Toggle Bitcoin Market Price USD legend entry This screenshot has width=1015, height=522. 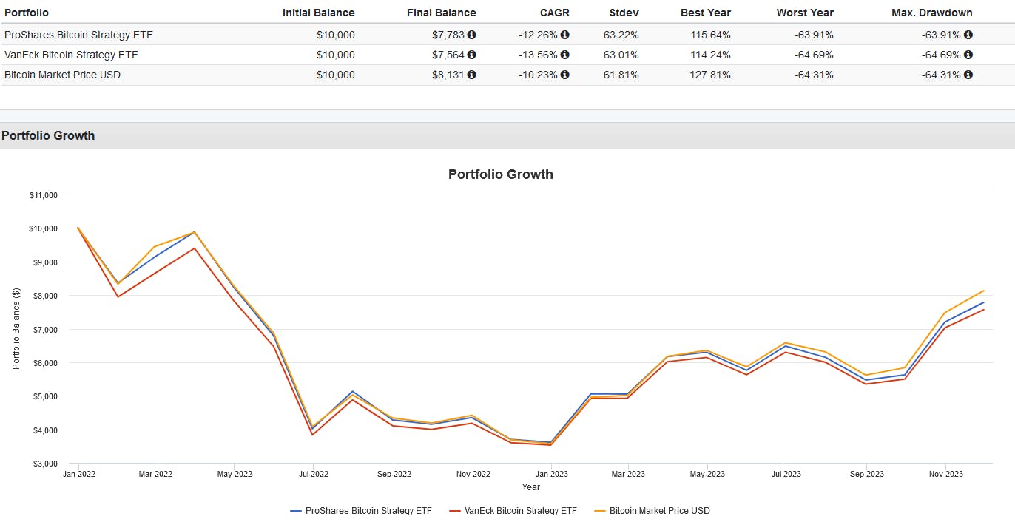click(659, 511)
